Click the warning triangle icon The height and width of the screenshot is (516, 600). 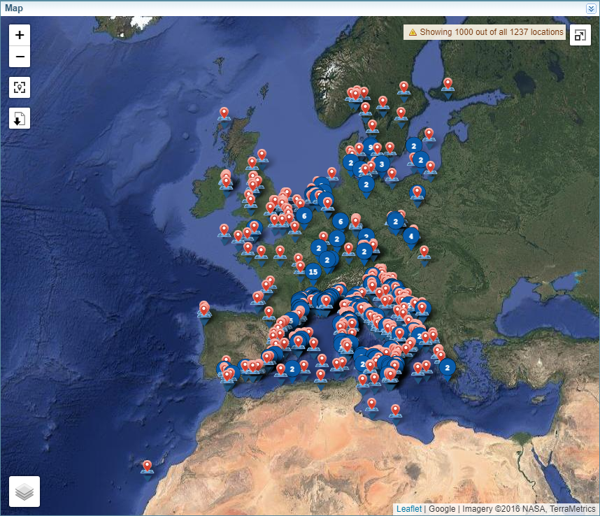coord(413,32)
